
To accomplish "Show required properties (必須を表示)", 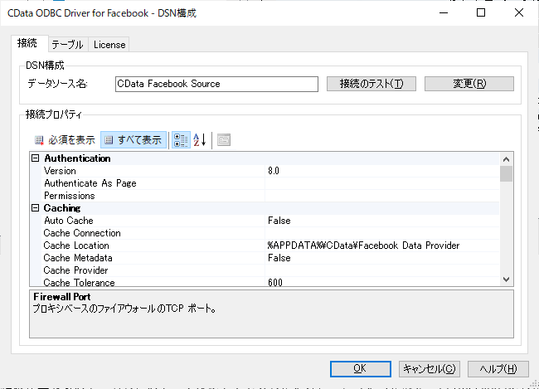I will pyautogui.click(x=65, y=140).
